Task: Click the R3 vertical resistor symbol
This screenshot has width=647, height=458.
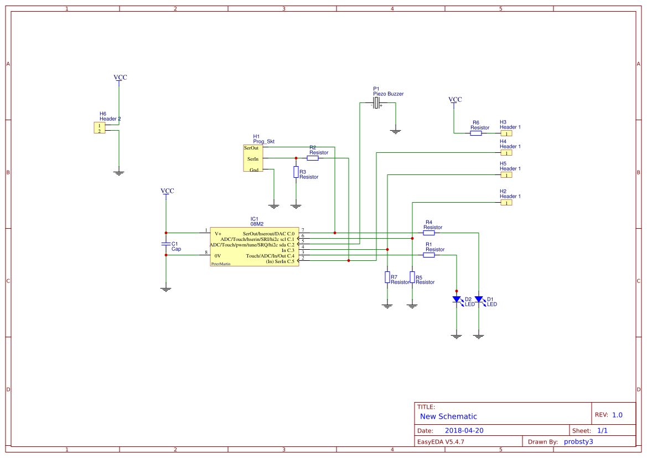Action: tap(296, 172)
